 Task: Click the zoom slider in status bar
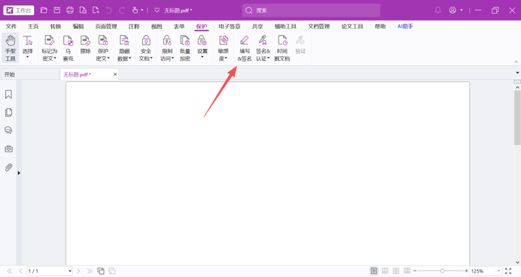coord(443,271)
